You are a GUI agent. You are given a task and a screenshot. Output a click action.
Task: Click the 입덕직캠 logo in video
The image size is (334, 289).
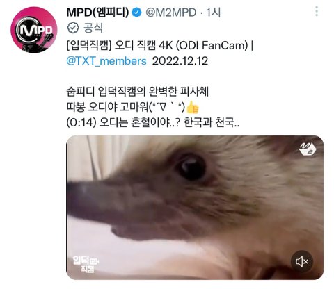click(x=85, y=264)
